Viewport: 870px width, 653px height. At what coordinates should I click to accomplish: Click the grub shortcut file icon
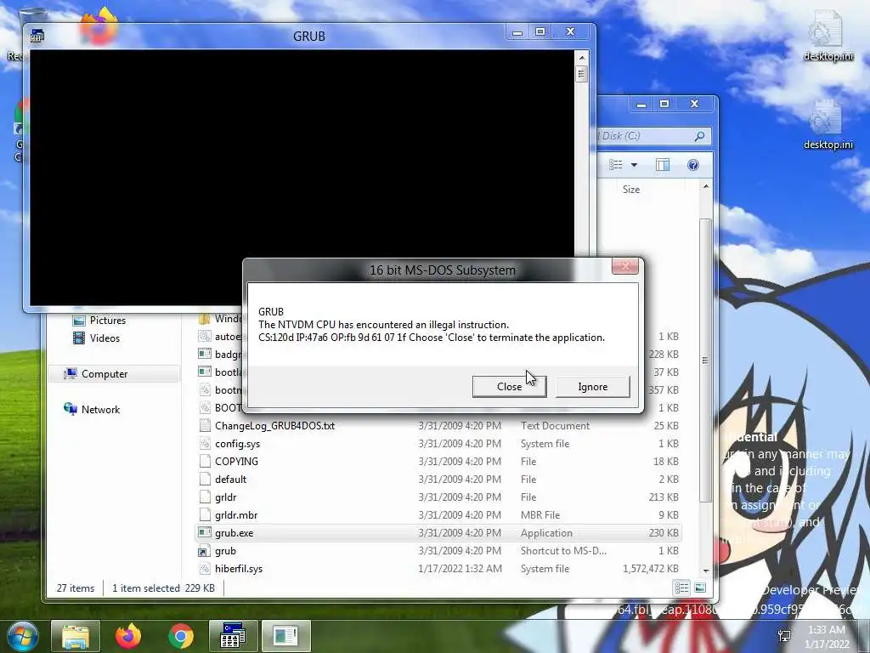pyautogui.click(x=205, y=551)
